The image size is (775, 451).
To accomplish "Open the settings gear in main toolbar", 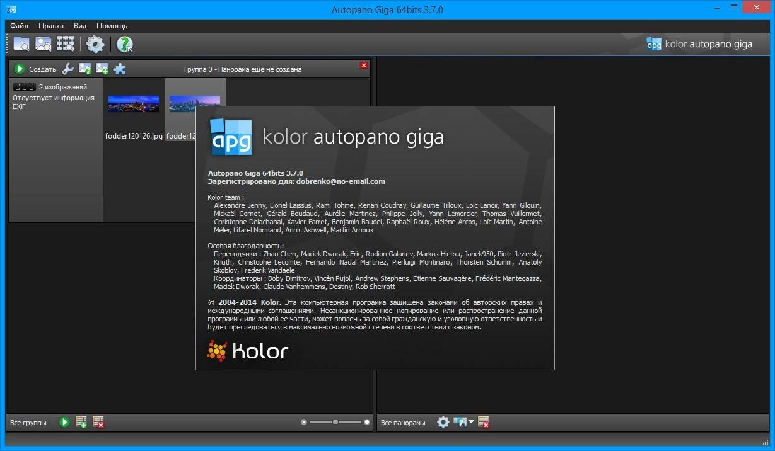I will point(95,43).
